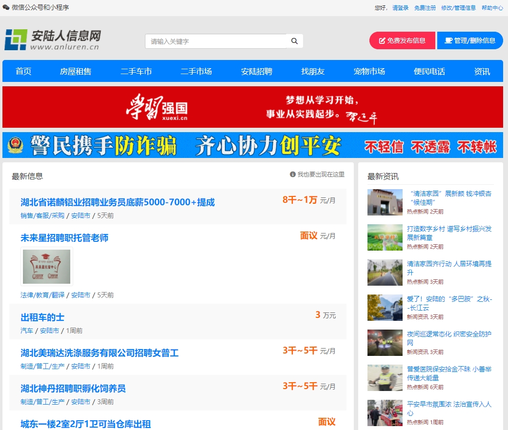
Task: Open news 夜间巡逻常态化 织密安全防护网
Action: (449, 338)
